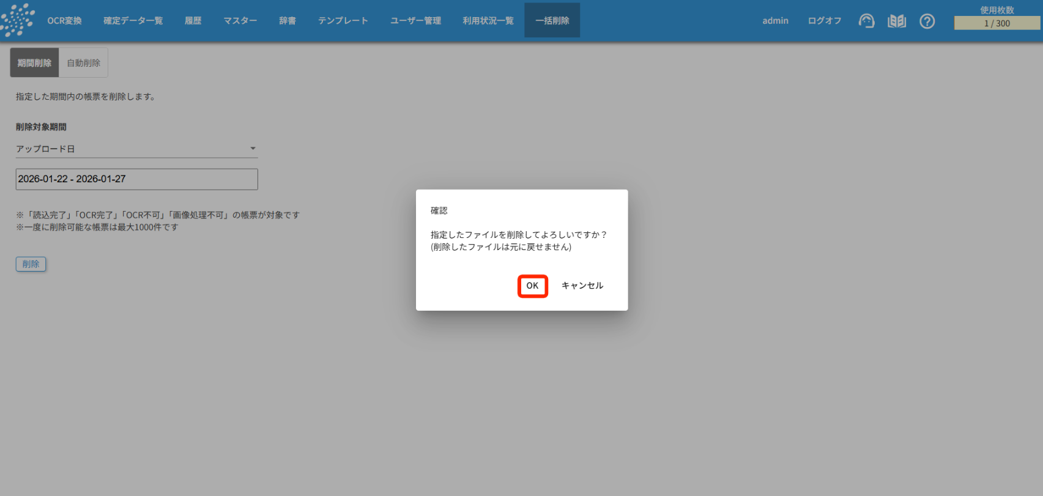Select the 一括削除 menu item
Viewport: 1043px width, 496px height.
[x=552, y=21]
